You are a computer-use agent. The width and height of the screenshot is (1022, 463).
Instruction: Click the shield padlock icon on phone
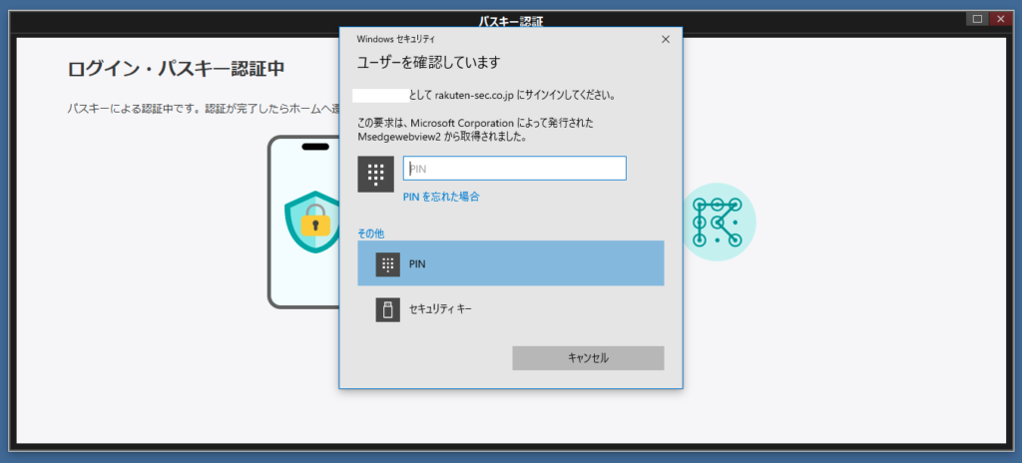coord(311,223)
